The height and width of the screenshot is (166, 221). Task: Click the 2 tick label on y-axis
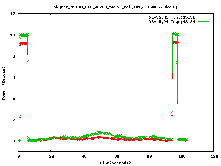pos(13,120)
